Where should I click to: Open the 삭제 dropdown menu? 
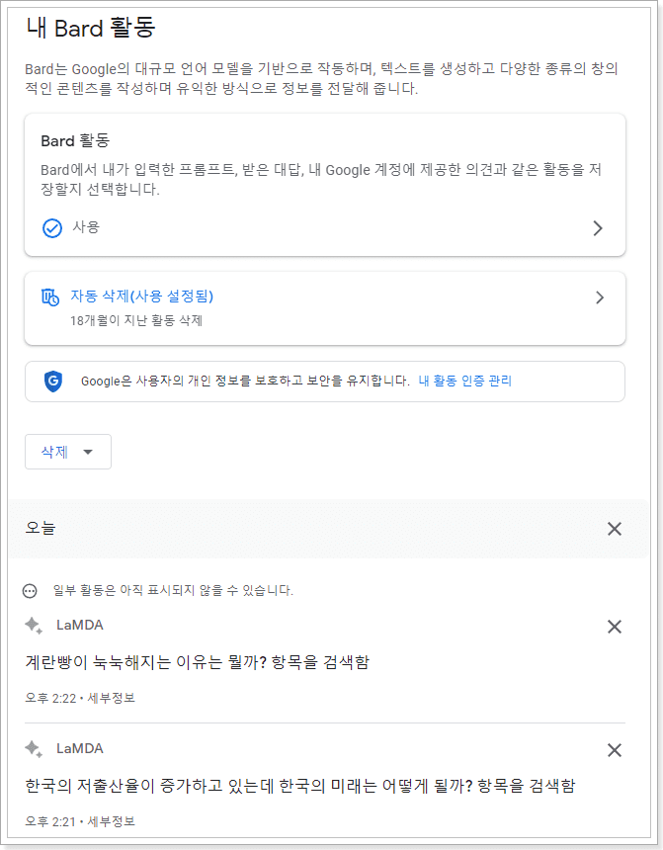point(67,452)
